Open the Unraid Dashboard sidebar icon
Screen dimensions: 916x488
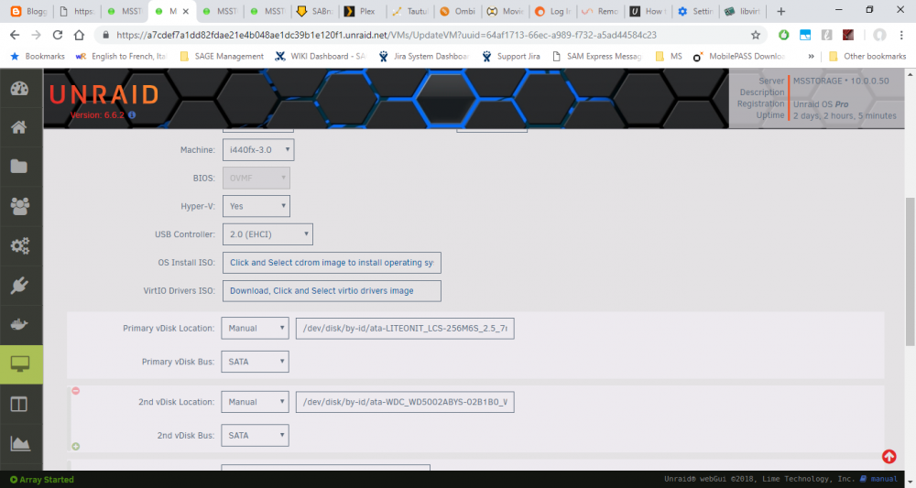pyautogui.click(x=19, y=89)
